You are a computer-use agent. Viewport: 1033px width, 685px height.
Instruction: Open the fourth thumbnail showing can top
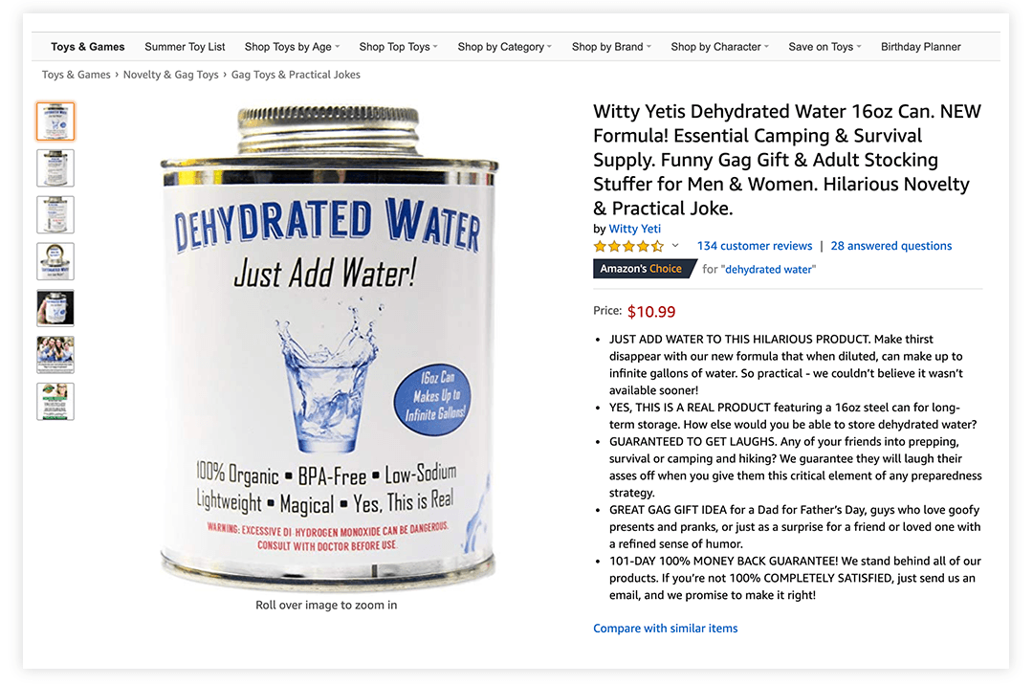click(55, 261)
